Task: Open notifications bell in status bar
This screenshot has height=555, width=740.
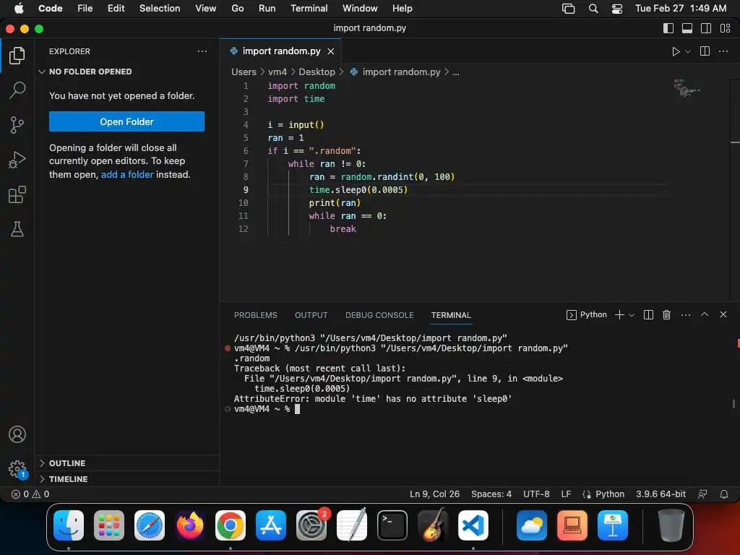Action: click(x=724, y=494)
